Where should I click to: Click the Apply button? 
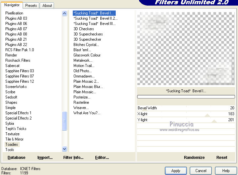(x=176, y=171)
